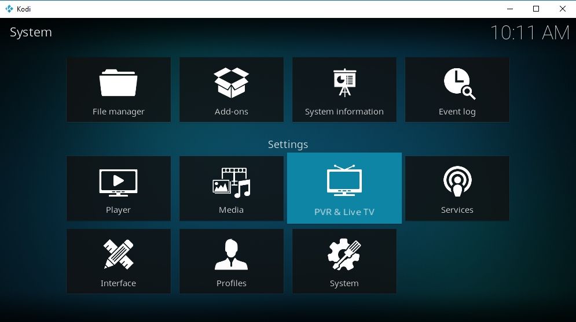Open Media settings photo and music tile
Screen dimensions: 576x322
point(232,188)
